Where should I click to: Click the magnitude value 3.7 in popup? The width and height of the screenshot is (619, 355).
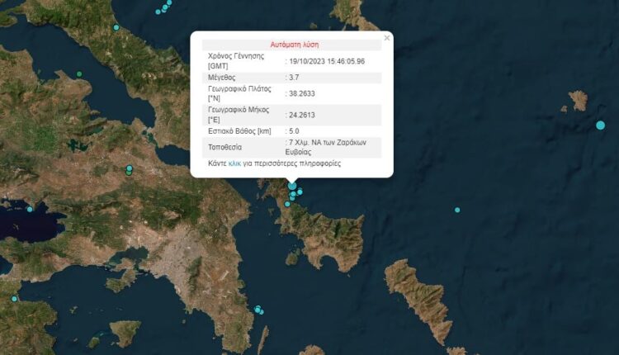pos(295,78)
